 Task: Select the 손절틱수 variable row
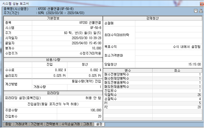pos(128,99)
